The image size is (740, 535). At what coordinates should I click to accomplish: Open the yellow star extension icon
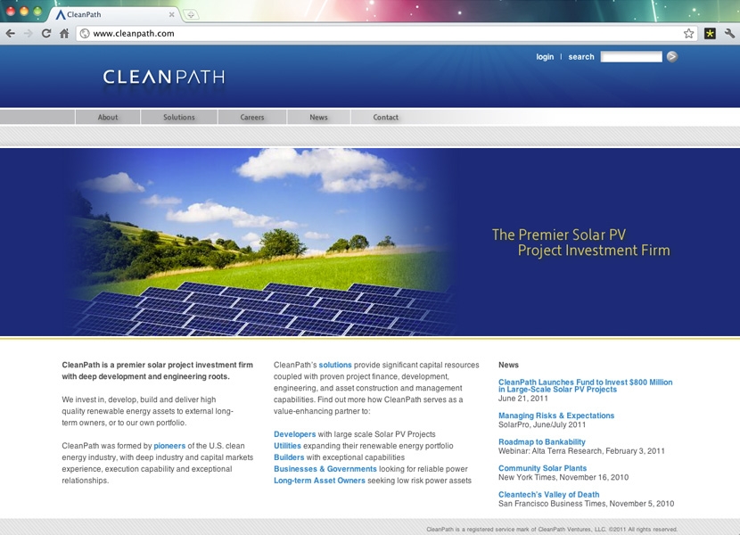click(710, 34)
